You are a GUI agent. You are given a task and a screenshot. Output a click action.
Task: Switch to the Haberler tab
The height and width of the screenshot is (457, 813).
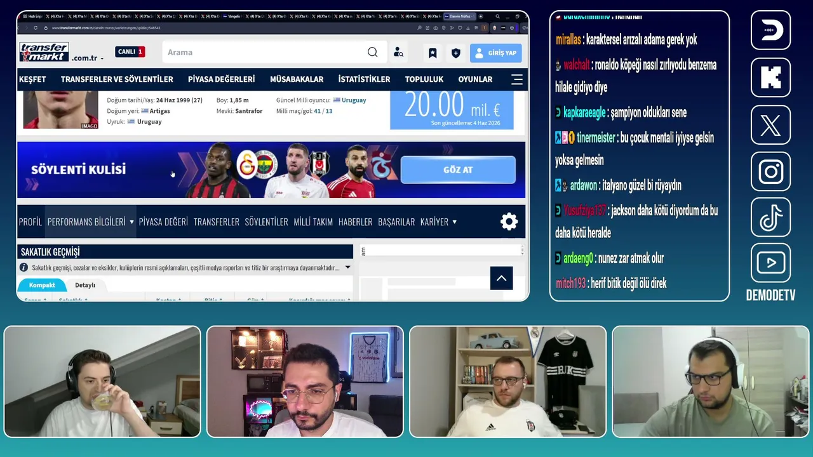point(355,222)
